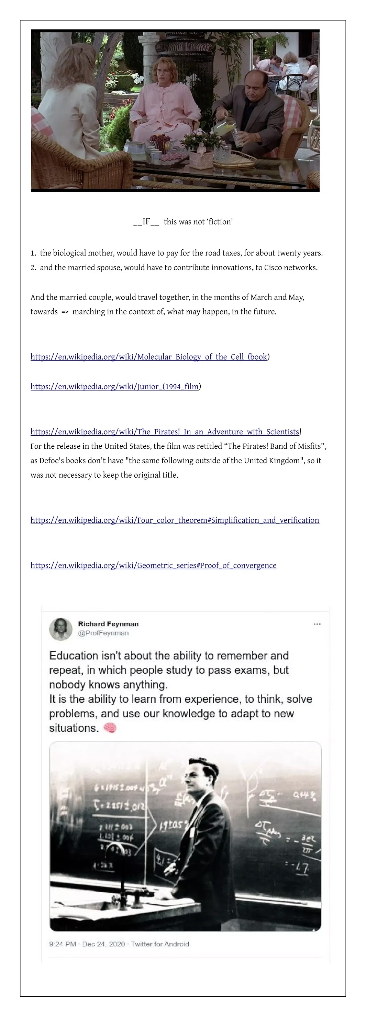The width and height of the screenshot is (366, 1017).
Task: Click the Twitter for Android source label
Action: [x=160, y=944]
